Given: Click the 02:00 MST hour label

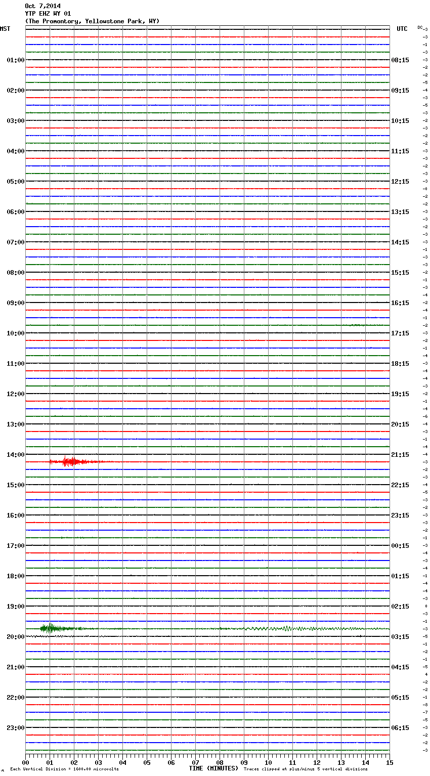Looking at the screenshot, I should (15, 91).
